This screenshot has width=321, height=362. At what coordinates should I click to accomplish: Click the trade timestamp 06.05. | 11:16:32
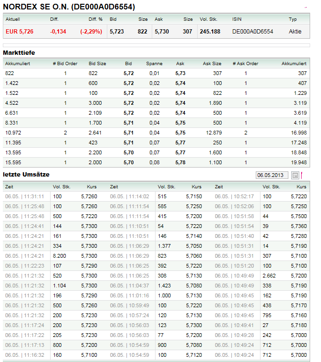(25, 355)
